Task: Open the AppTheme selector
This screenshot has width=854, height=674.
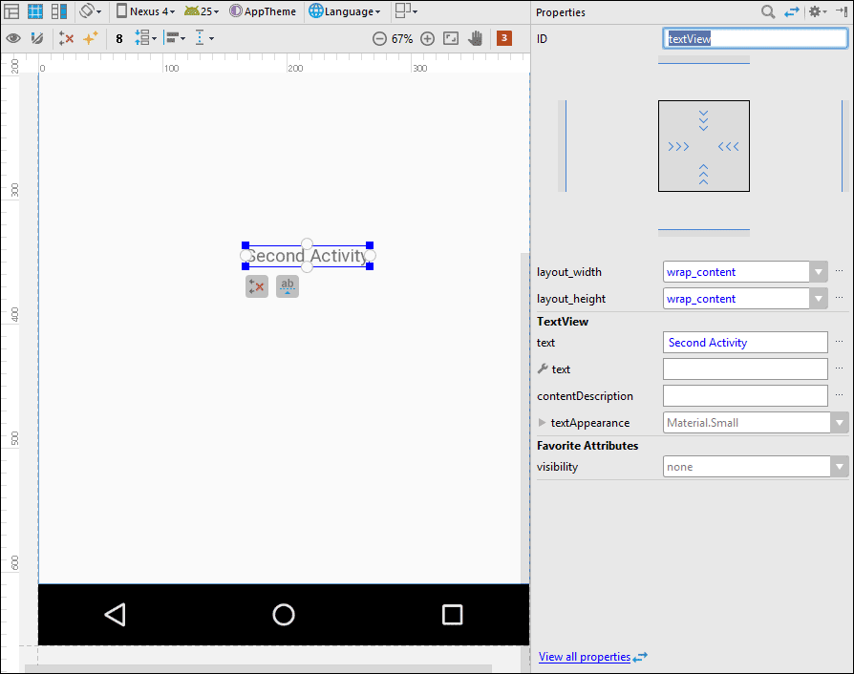Action: 263,11
